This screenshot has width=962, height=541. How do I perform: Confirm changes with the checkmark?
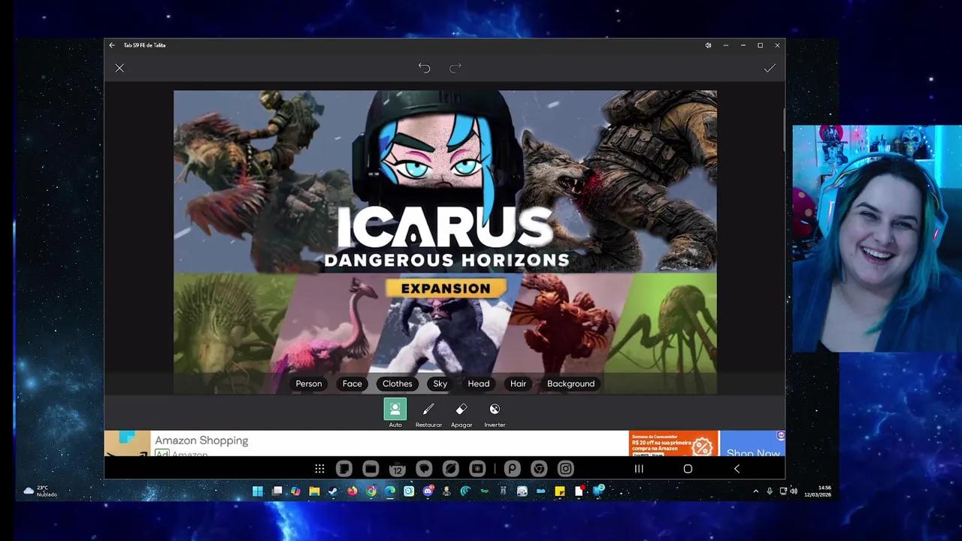(770, 68)
